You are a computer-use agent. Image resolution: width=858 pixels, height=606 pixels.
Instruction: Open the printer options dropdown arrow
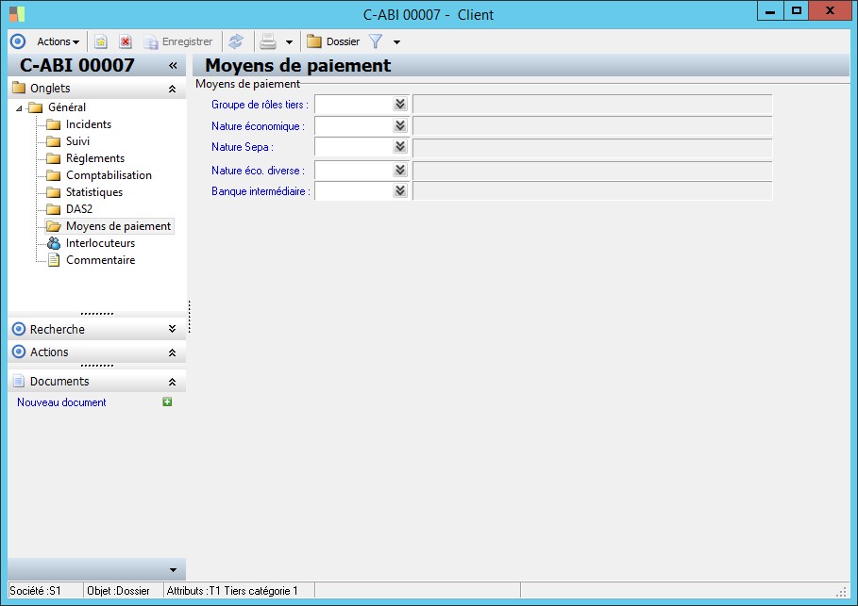click(x=289, y=42)
